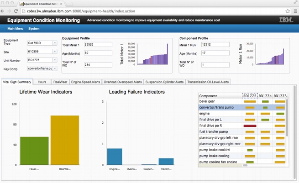Click green RD1774 status for bevel gear

click(265, 102)
